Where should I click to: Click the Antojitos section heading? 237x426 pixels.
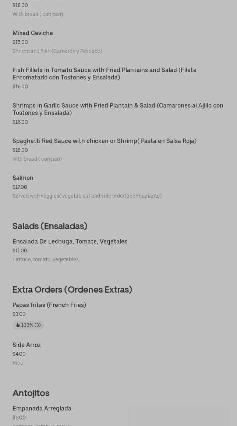(31, 393)
